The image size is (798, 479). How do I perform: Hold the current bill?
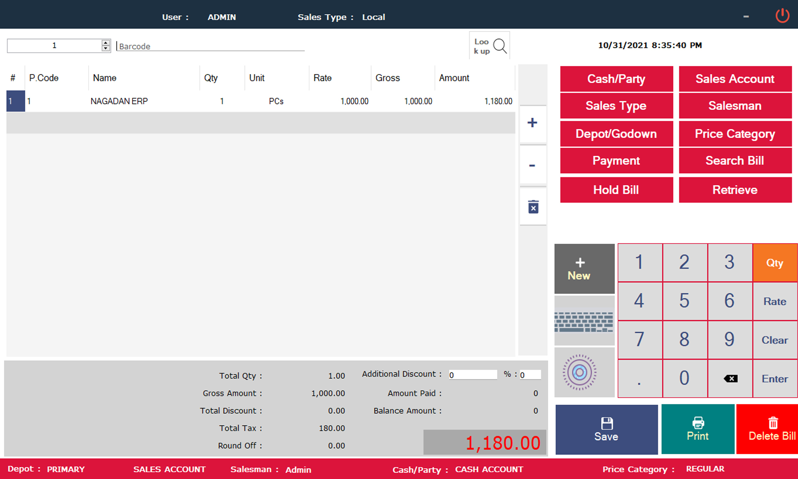click(616, 190)
